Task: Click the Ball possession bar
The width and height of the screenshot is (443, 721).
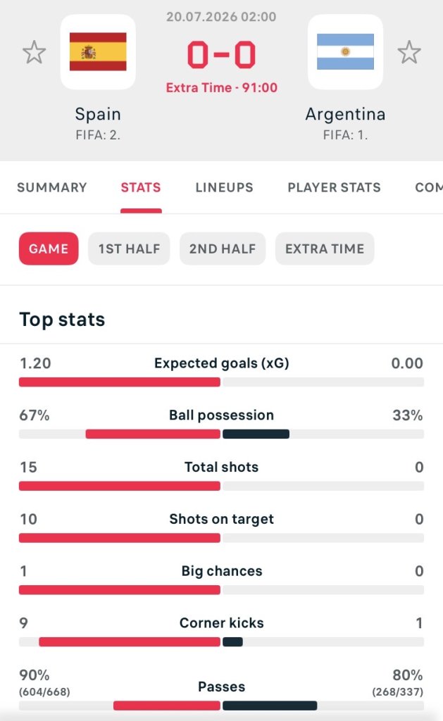Action: (221, 434)
